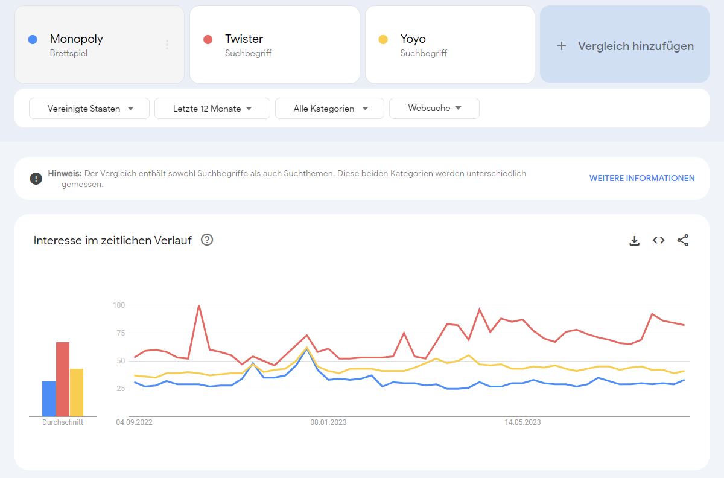Click the yellow dot next to Yoyo
Viewport: 724px width, 478px height.
(x=383, y=40)
